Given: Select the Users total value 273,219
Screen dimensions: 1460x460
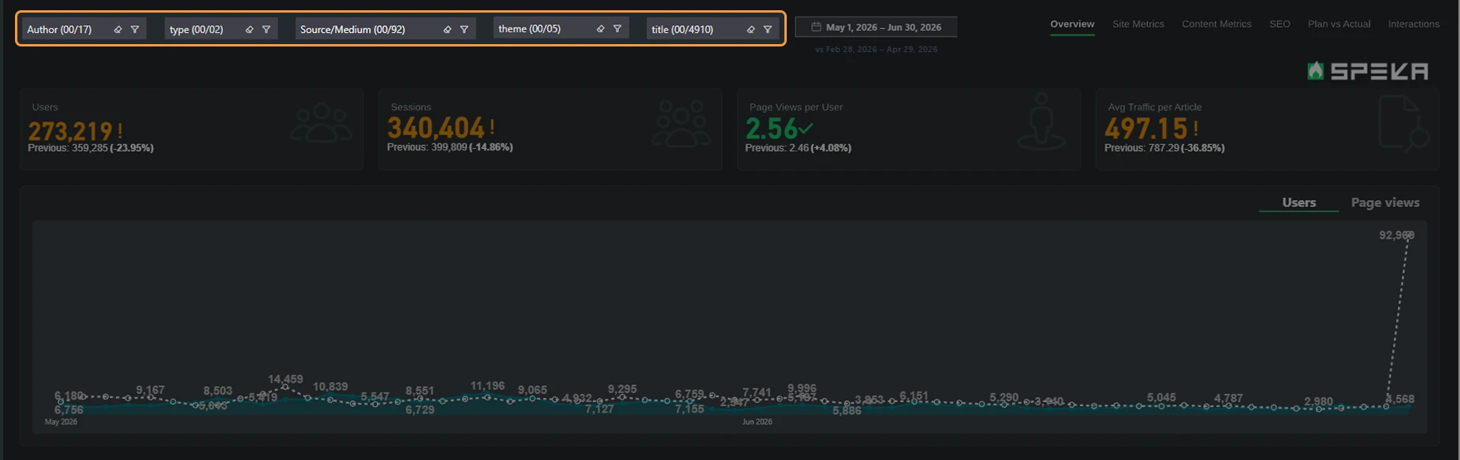Looking at the screenshot, I should coord(70,131).
